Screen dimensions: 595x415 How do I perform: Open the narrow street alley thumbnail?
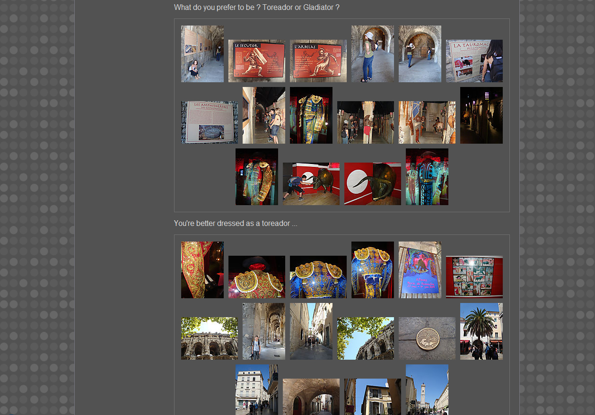(311, 331)
